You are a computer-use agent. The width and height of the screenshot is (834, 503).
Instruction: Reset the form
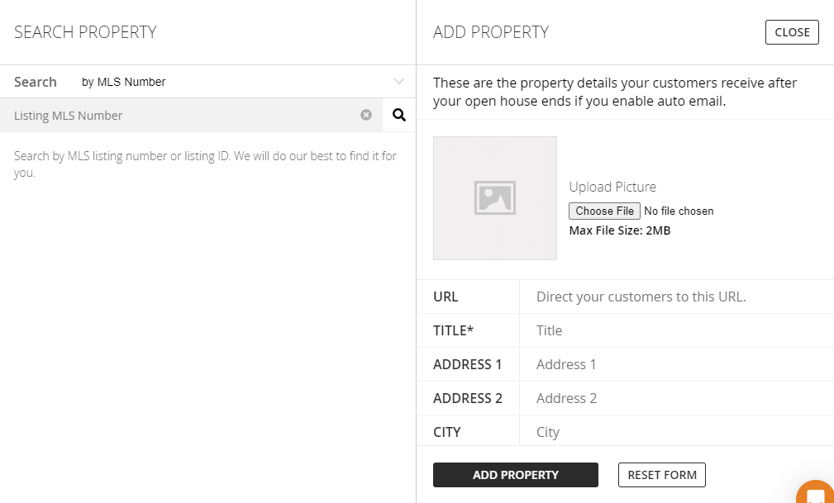click(661, 475)
